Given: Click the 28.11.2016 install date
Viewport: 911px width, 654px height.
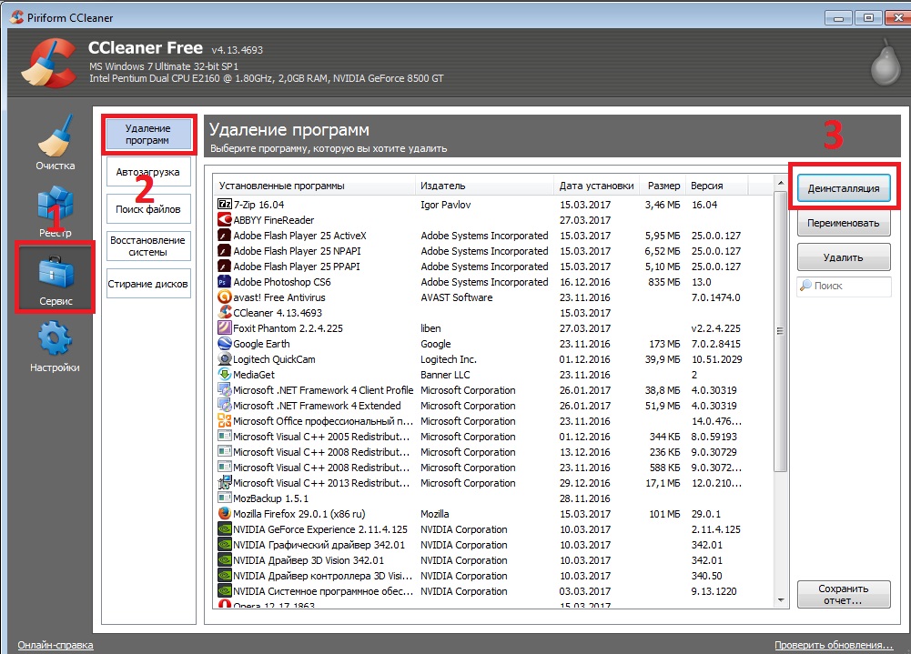Looking at the screenshot, I should tap(584, 498).
